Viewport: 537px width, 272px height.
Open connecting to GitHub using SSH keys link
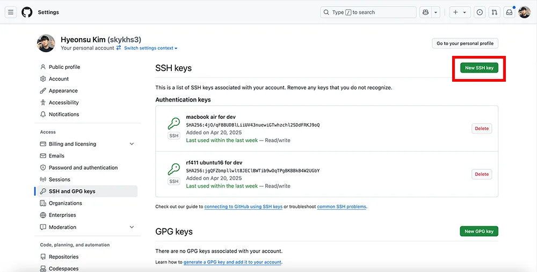pos(243,206)
